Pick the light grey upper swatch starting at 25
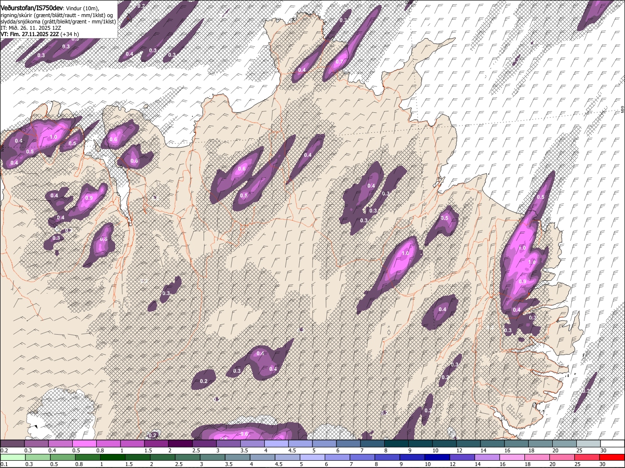Image resolution: width=625 pixels, height=468 pixels. (588, 443)
